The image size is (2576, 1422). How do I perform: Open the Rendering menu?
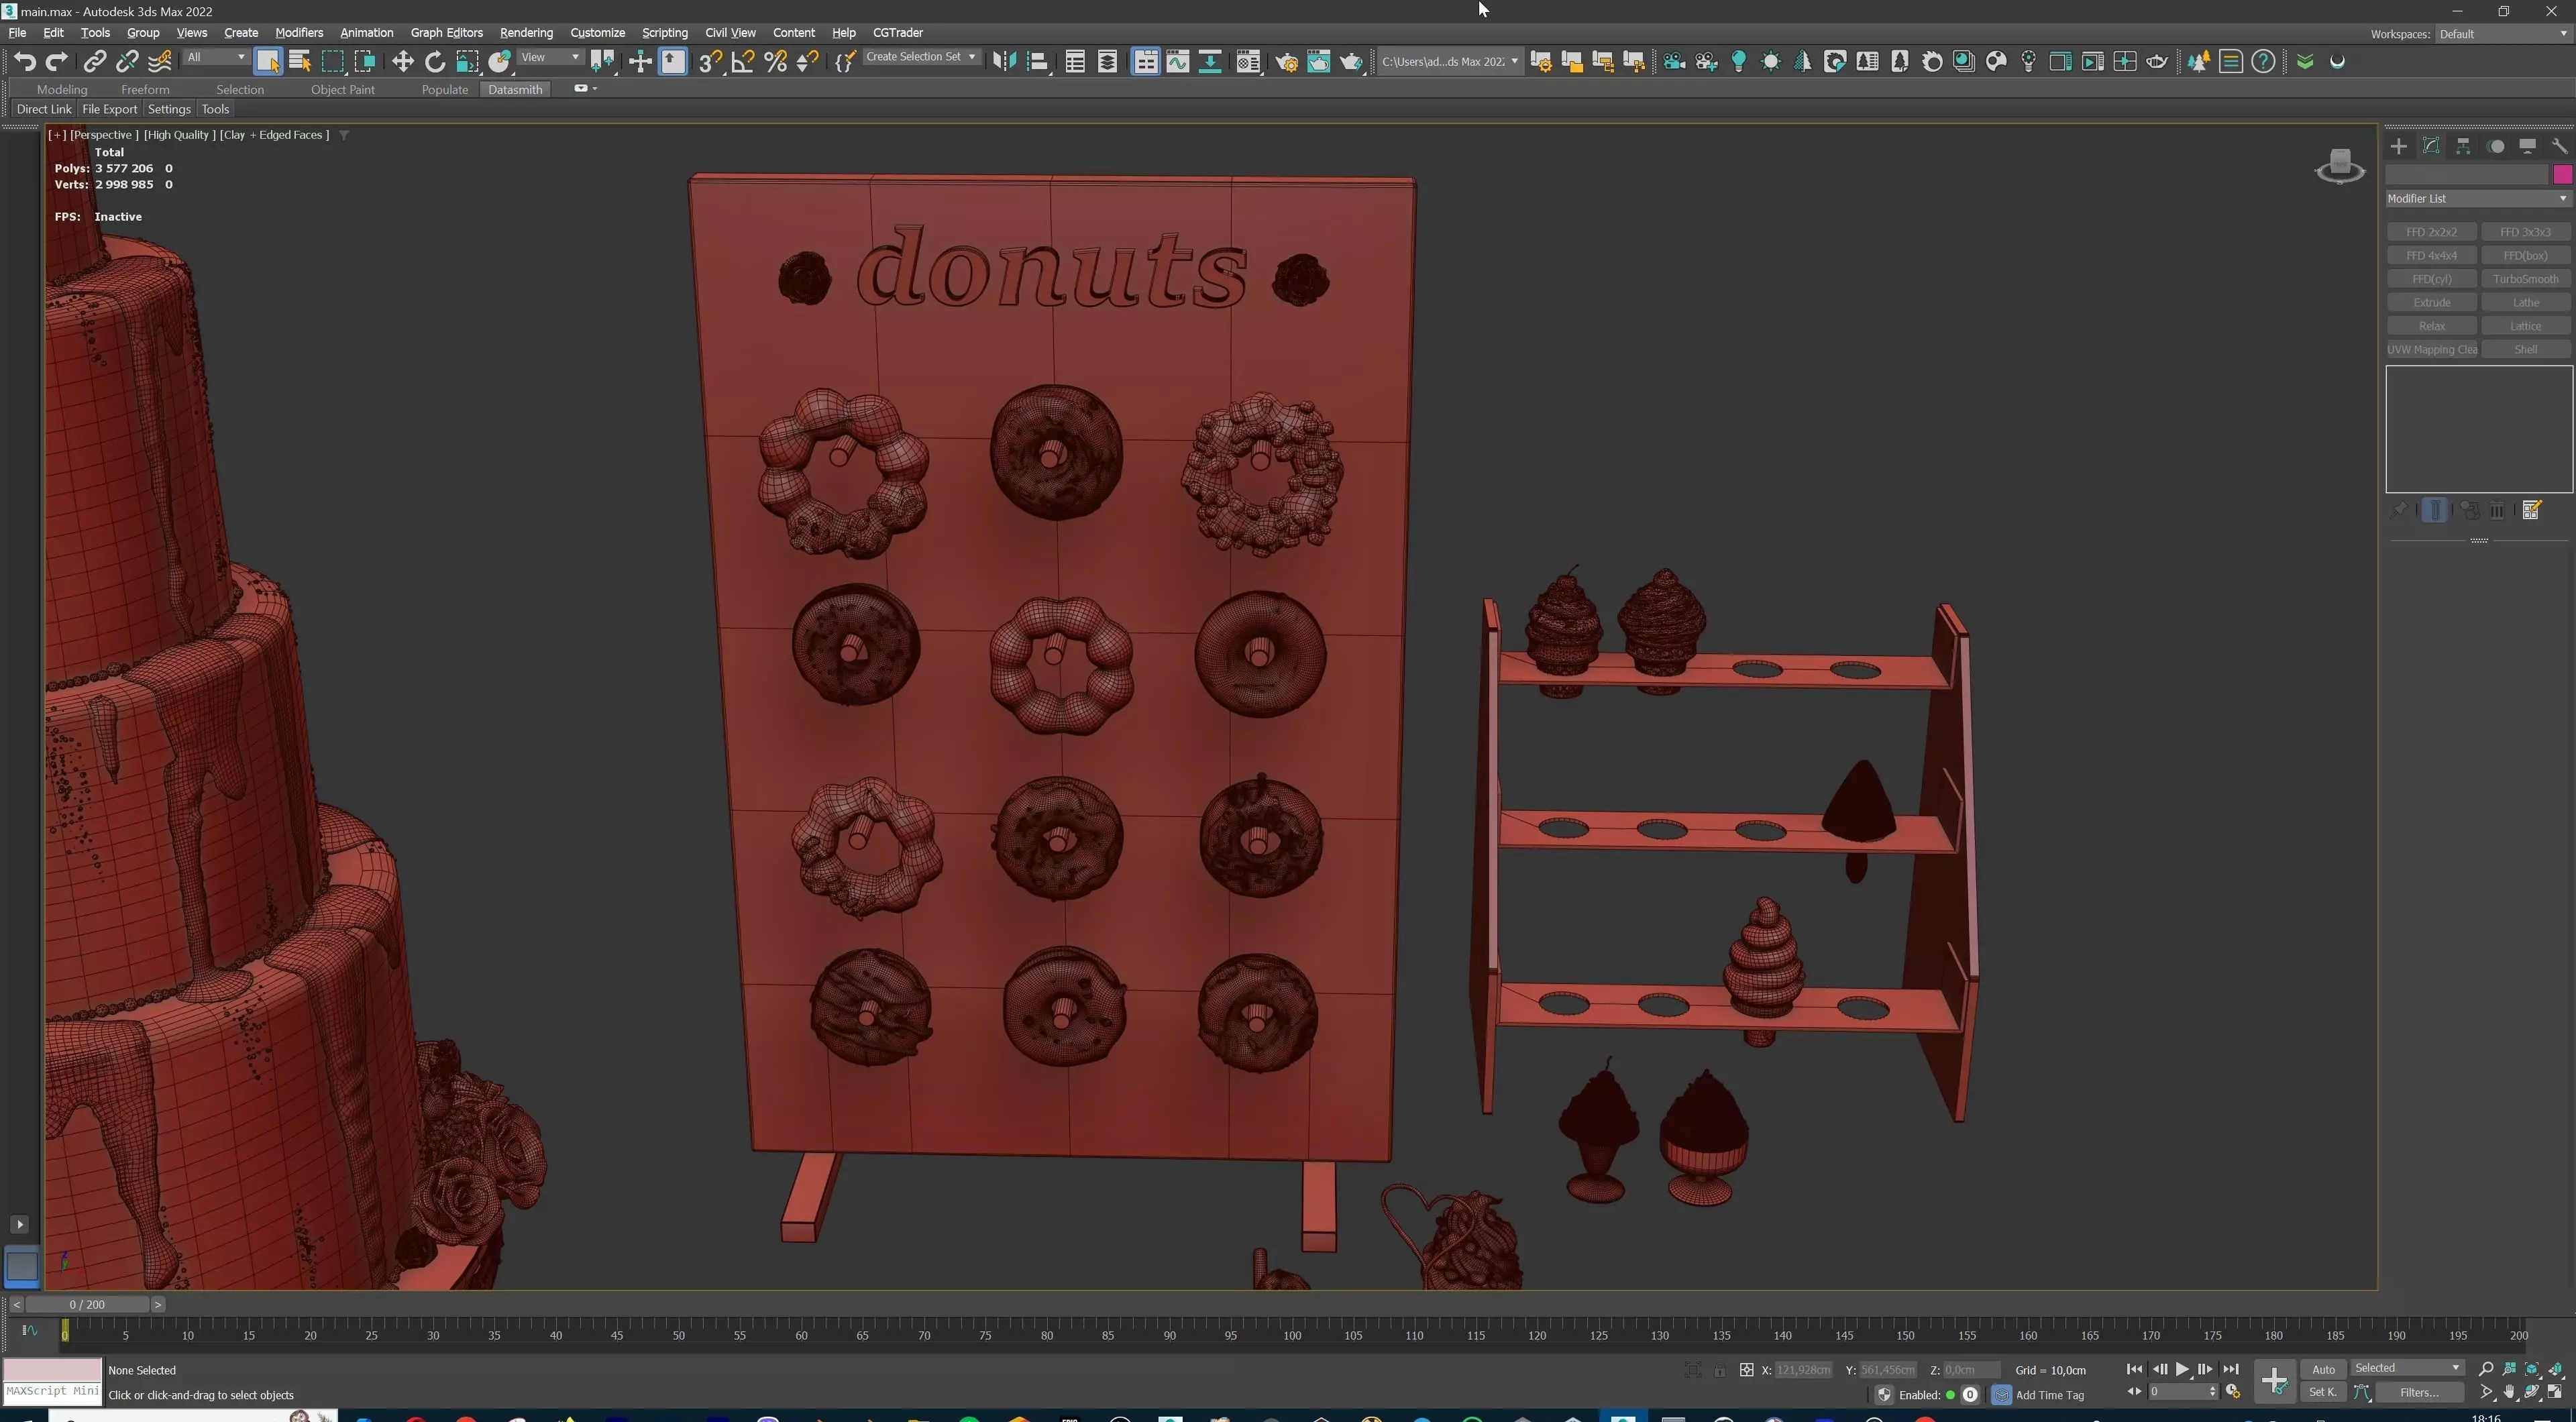tap(526, 32)
